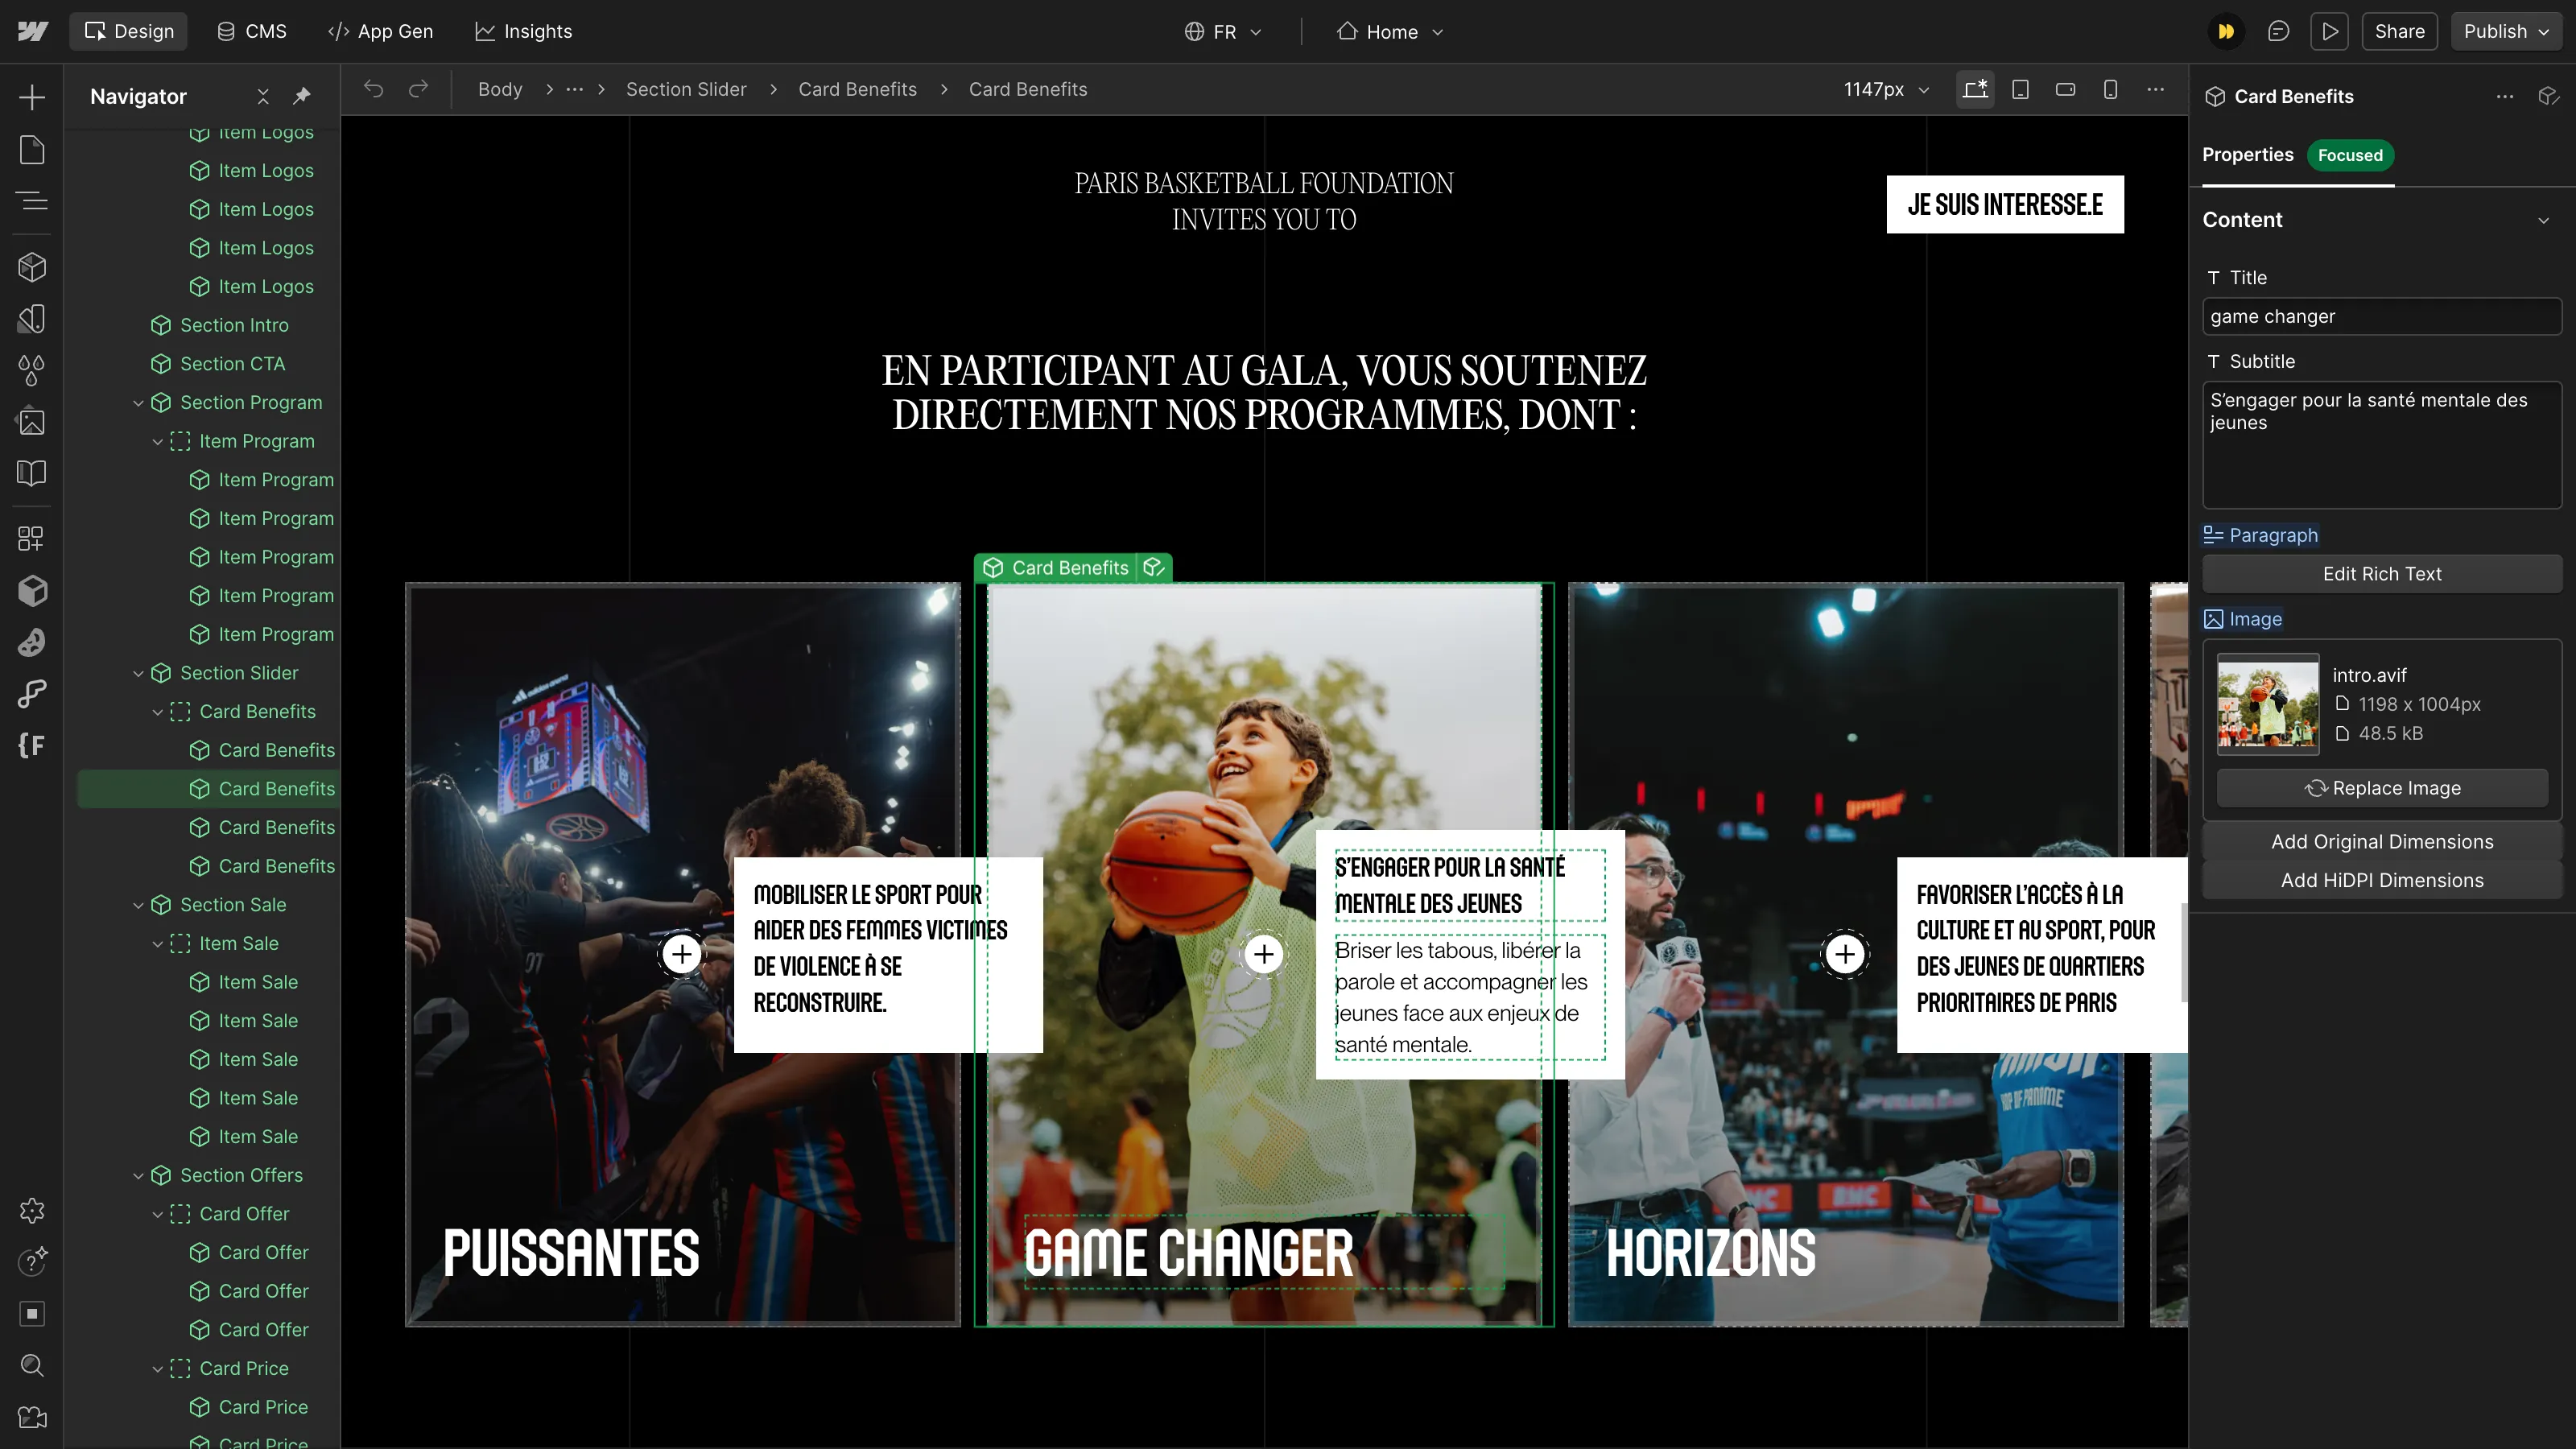The image size is (2576, 1449).
Task: Pin the Navigator panel open
Action: point(301,96)
